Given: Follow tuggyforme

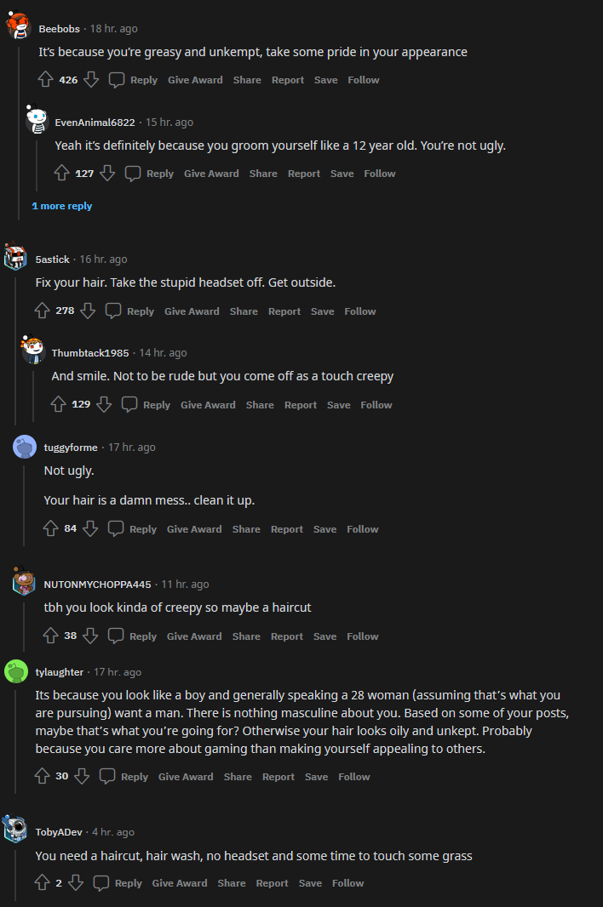Looking at the screenshot, I should coord(362,528).
